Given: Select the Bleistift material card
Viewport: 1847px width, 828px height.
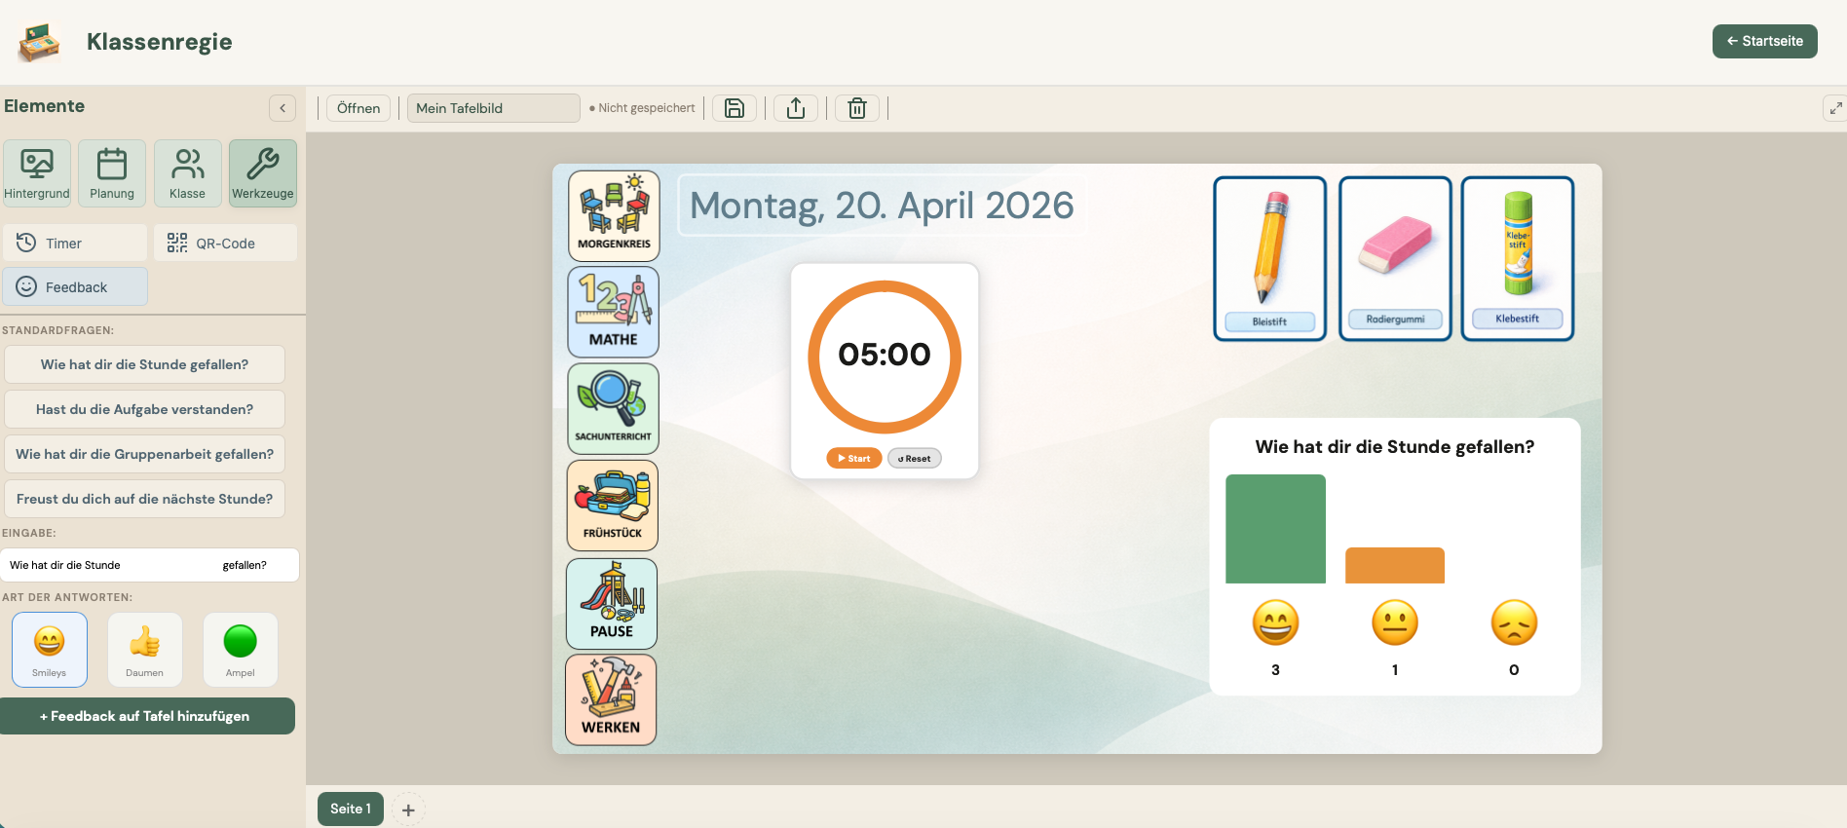Looking at the screenshot, I should point(1270,258).
